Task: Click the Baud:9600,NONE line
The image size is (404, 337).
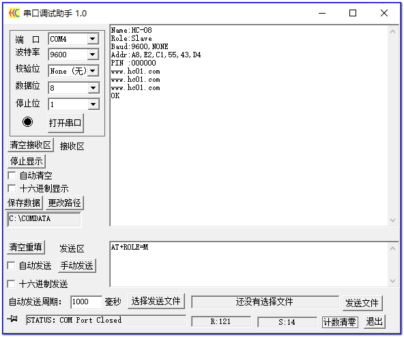Action: 139,46
